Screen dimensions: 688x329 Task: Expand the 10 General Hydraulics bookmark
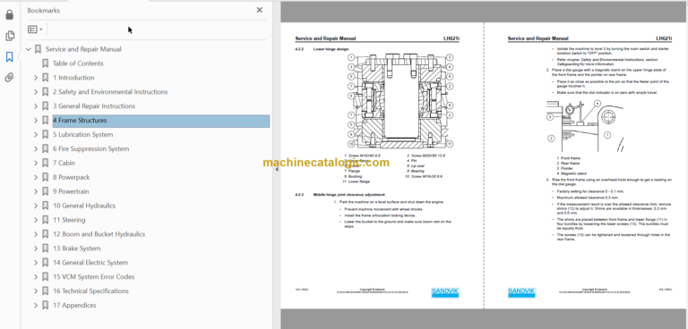(36, 206)
